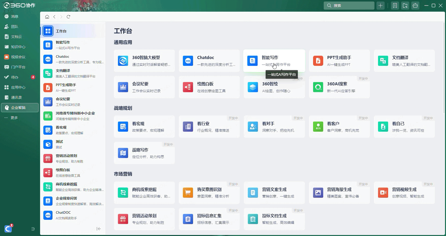Open the 招标信息汇集 card
The width and height of the screenshot is (446, 236).
209,219
